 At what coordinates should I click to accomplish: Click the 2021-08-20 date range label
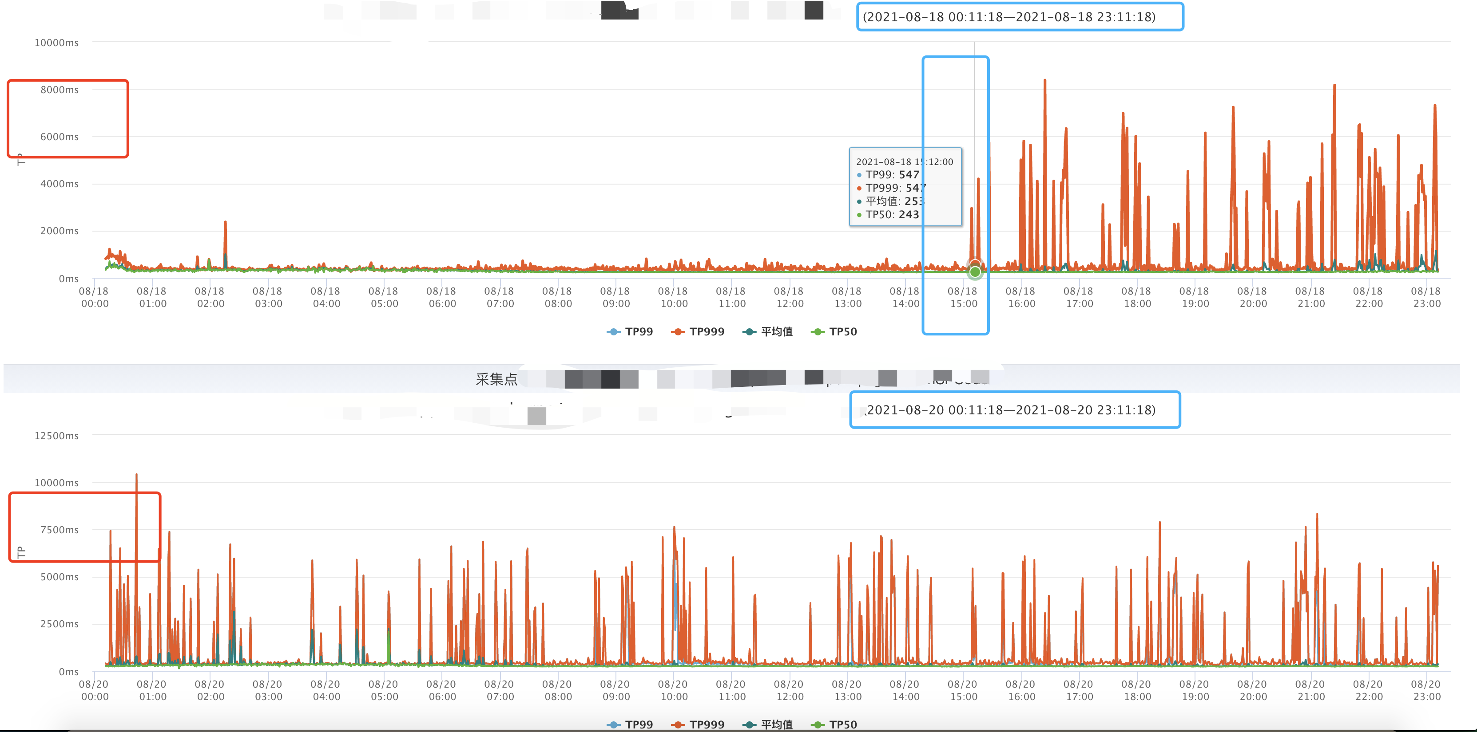coord(1010,409)
